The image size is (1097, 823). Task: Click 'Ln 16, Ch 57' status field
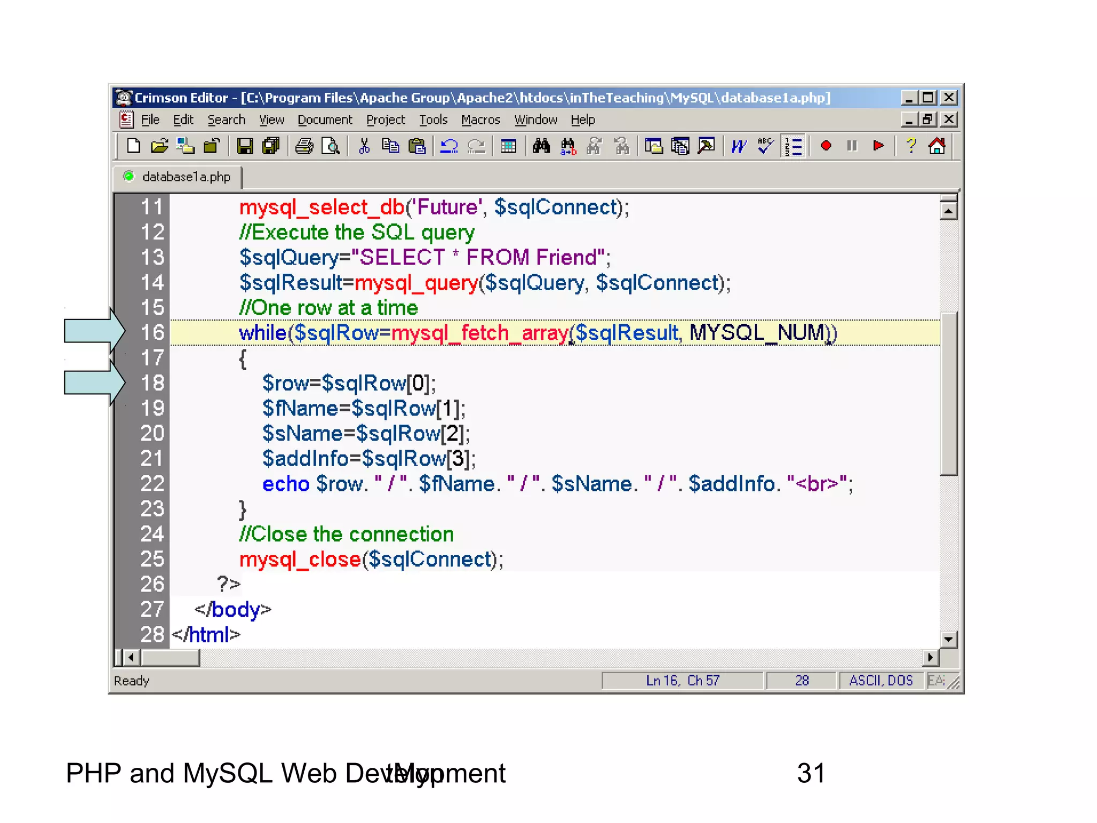(x=682, y=680)
